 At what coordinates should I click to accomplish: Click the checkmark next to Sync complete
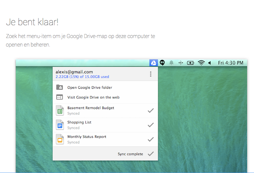tap(151, 154)
